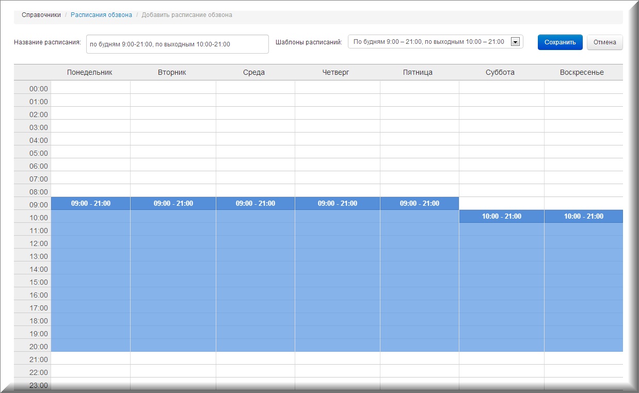Screen dimensions: 639x393
Task: Click the empty 05:00 cell on Пятница
Action: coord(419,152)
